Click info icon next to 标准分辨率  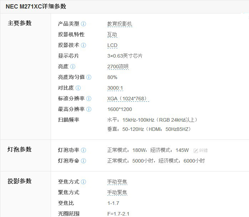pyautogui.click(x=89, y=99)
